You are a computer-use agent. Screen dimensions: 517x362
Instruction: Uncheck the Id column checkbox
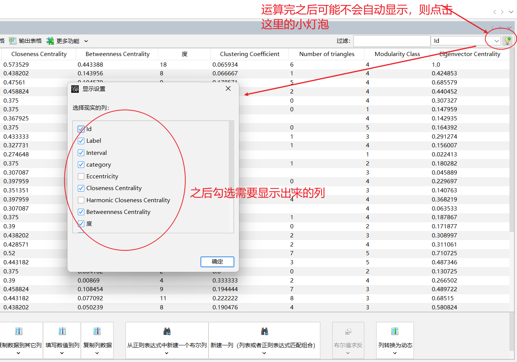click(x=81, y=129)
